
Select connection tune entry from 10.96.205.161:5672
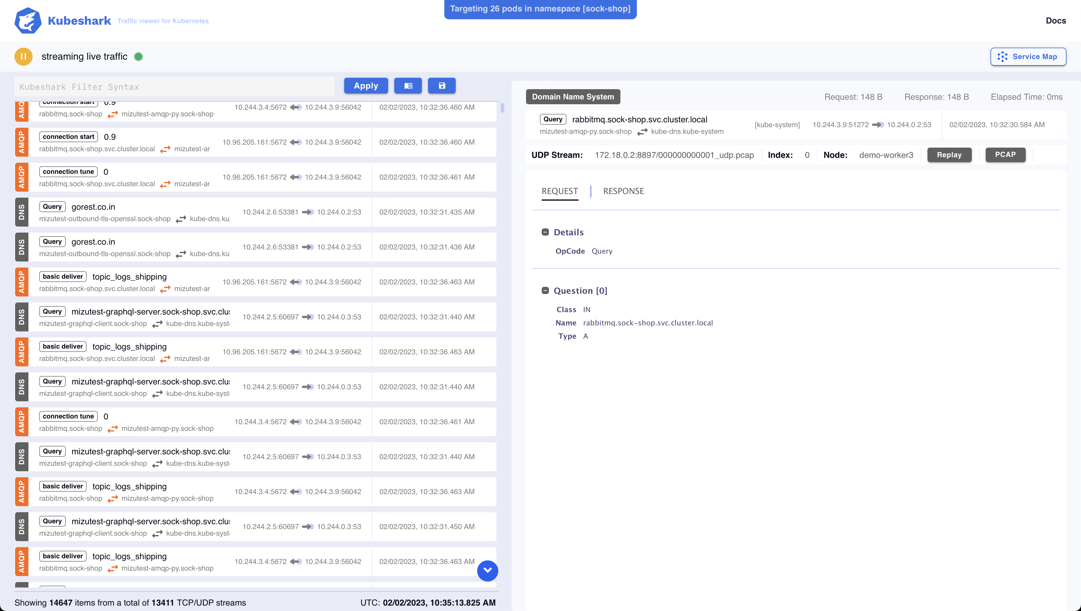click(256, 177)
